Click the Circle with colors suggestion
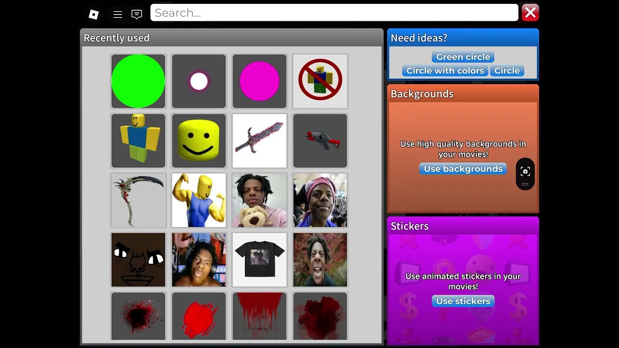619x348 pixels. [445, 71]
